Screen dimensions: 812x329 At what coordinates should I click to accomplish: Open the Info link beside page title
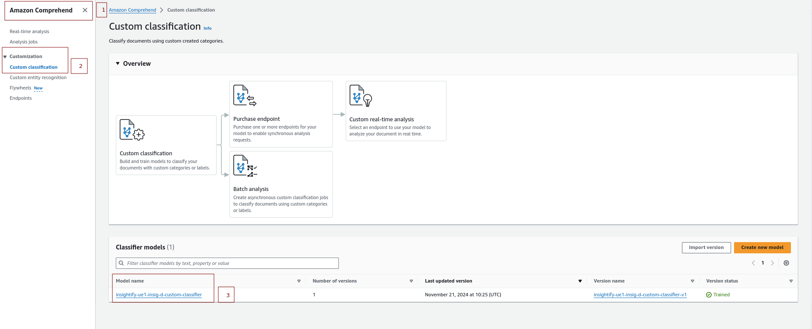pos(208,28)
